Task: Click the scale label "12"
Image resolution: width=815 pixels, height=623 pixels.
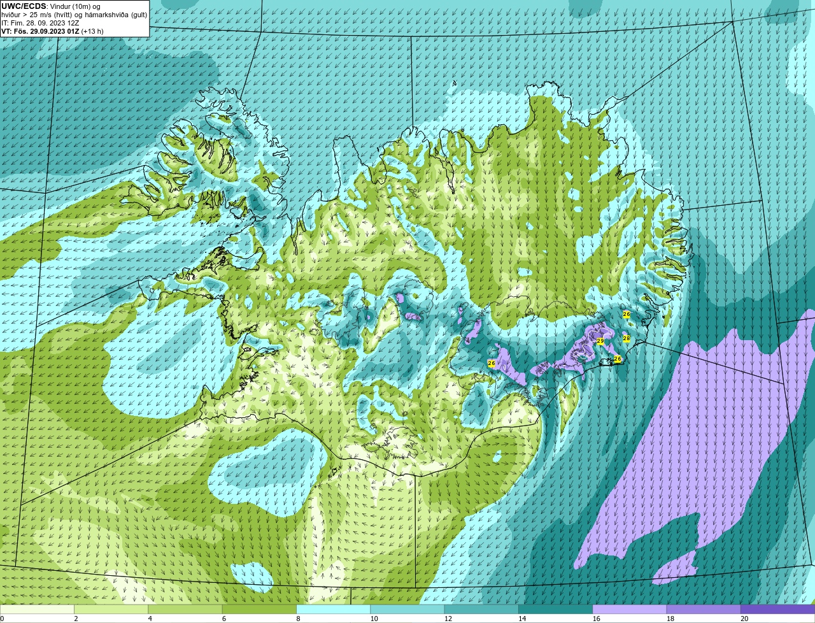Action: click(x=448, y=619)
